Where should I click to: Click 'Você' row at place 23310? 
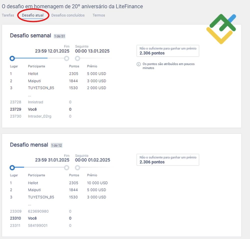(x=41, y=218)
